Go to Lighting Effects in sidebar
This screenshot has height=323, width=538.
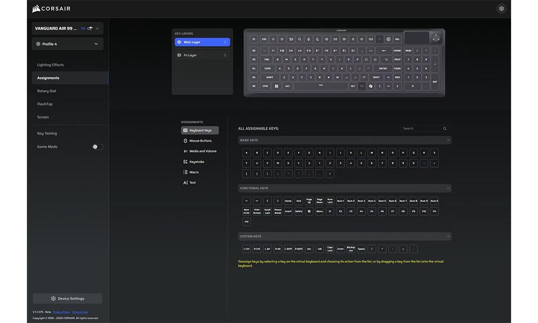coord(50,65)
